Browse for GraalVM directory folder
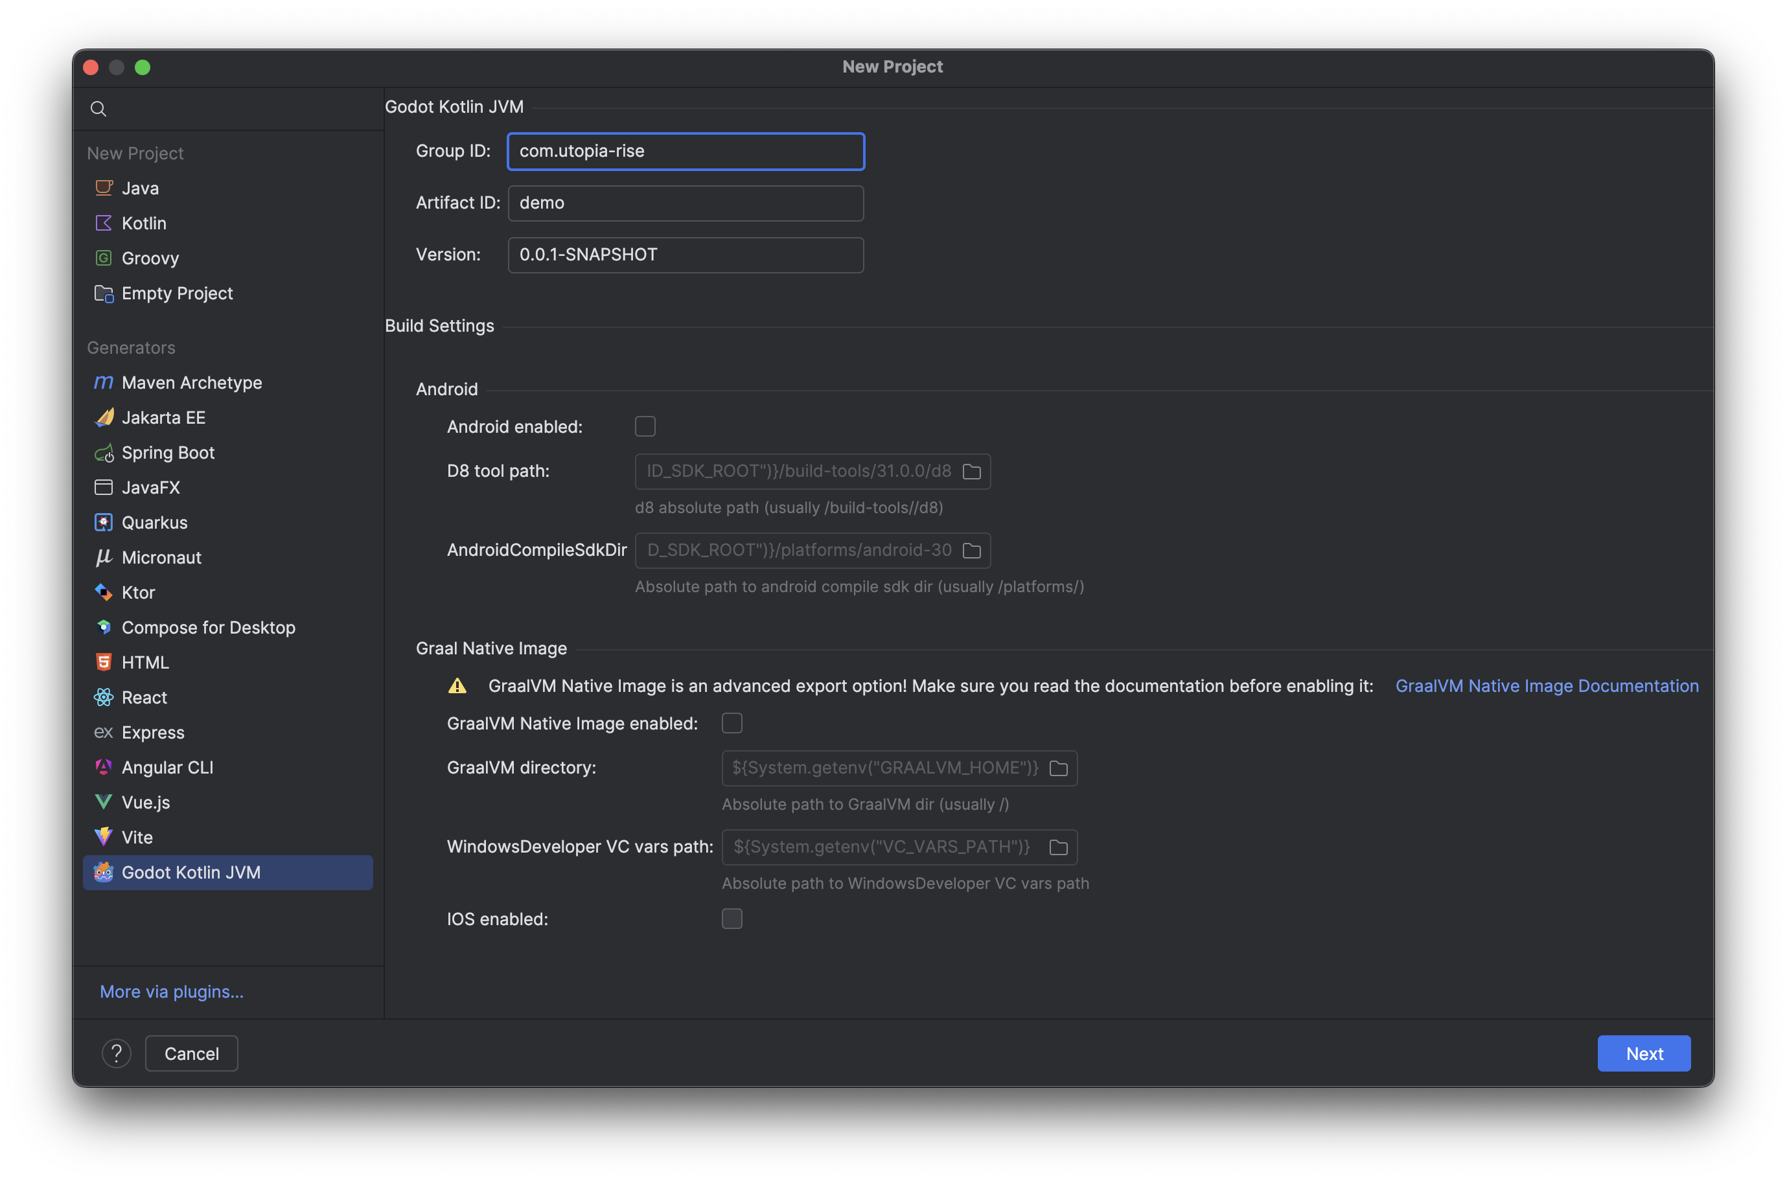1787x1183 pixels. (1058, 769)
